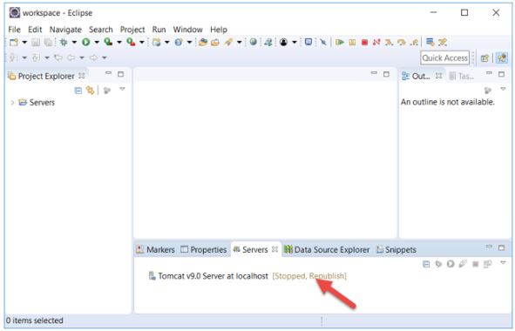This screenshot has height=331, width=515.
Task: Switch to the Properties tab
Action: click(x=204, y=250)
